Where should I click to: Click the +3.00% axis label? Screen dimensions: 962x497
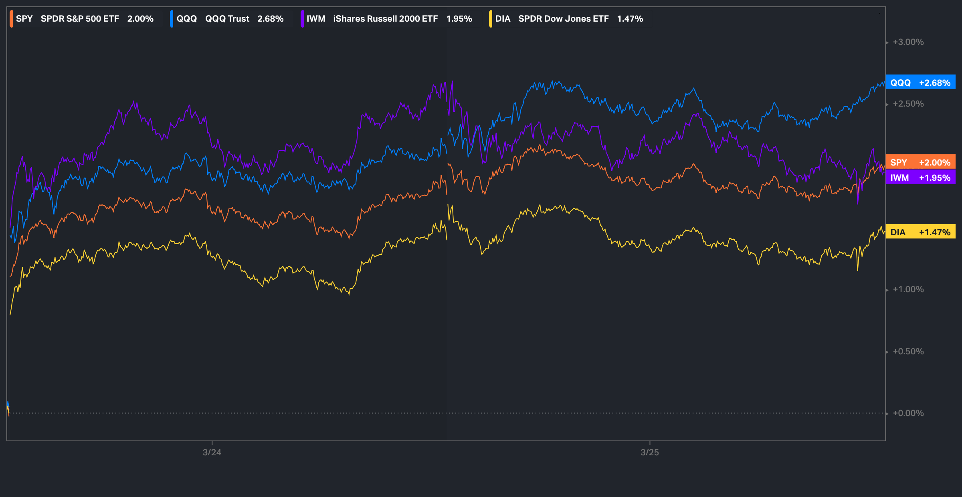pyautogui.click(x=908, y=42)
